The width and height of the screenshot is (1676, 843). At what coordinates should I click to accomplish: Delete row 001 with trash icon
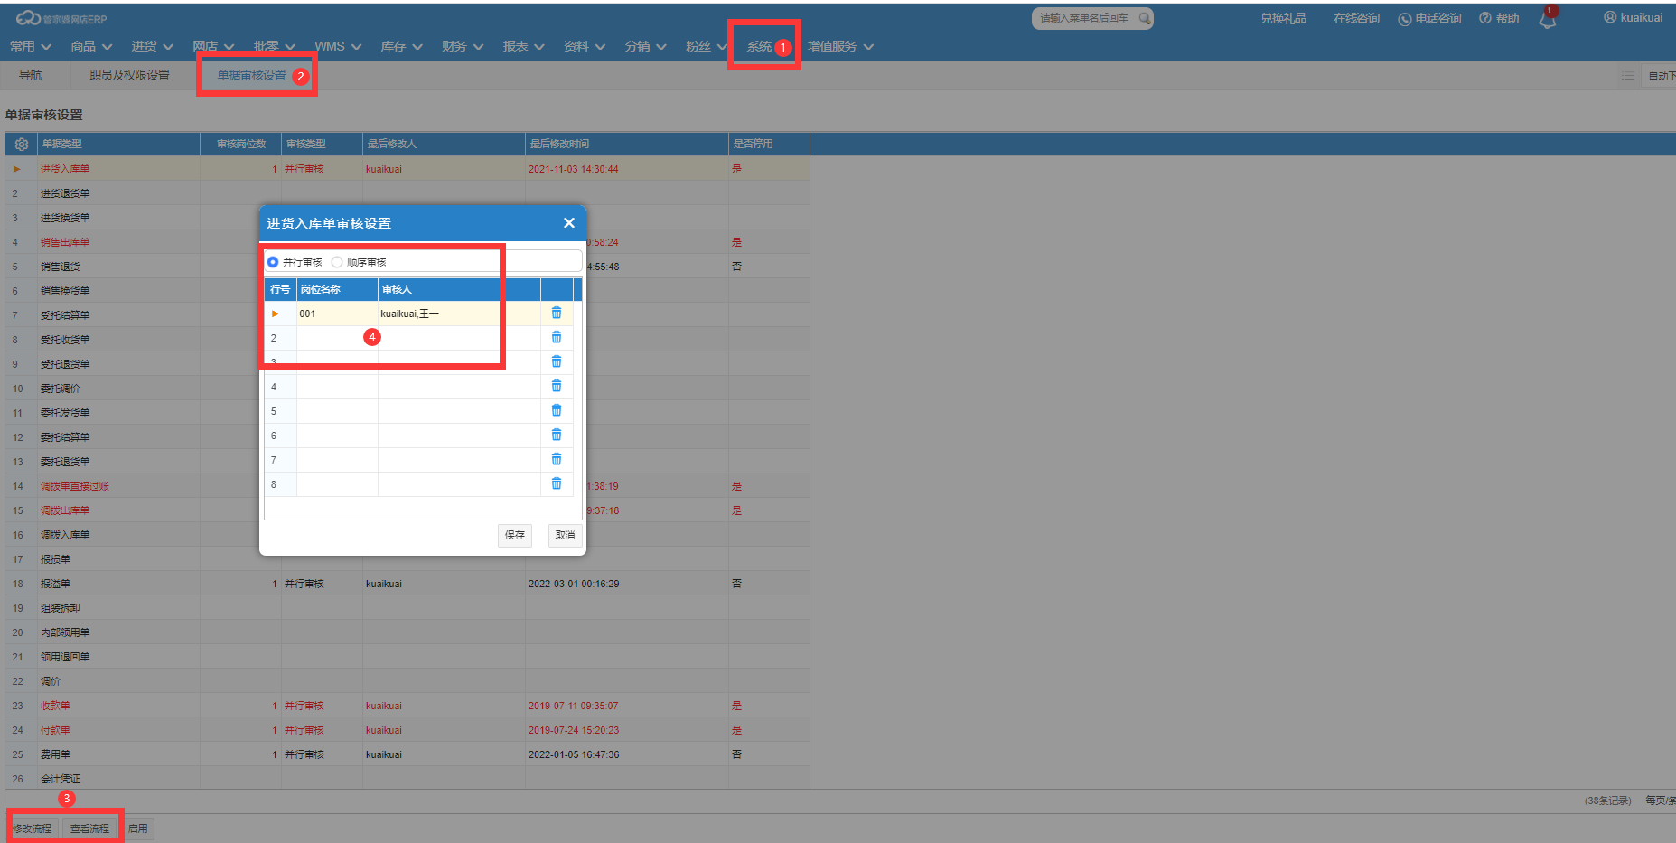tap(557, 314)
